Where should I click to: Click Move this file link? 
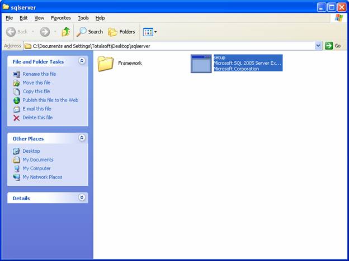tap(36, 83)
